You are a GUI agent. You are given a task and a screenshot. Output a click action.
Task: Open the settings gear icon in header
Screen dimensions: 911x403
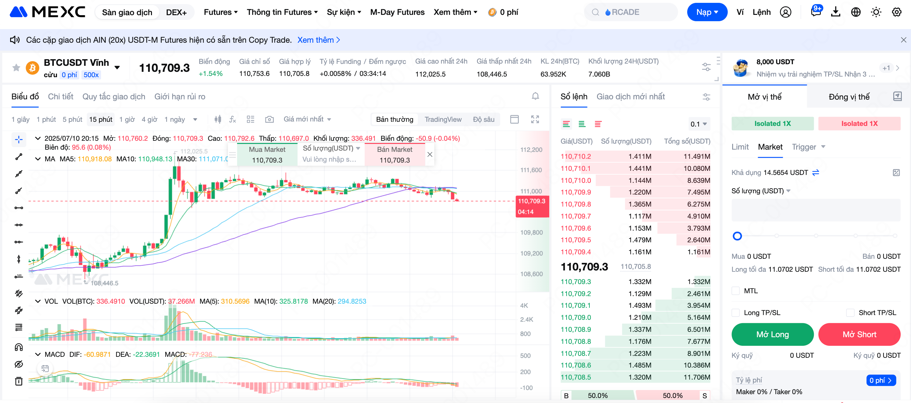point(896,12)
